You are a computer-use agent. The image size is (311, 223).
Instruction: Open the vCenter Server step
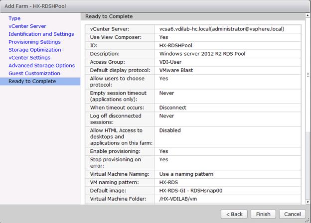pyautogui.click(x=27, y=26)
